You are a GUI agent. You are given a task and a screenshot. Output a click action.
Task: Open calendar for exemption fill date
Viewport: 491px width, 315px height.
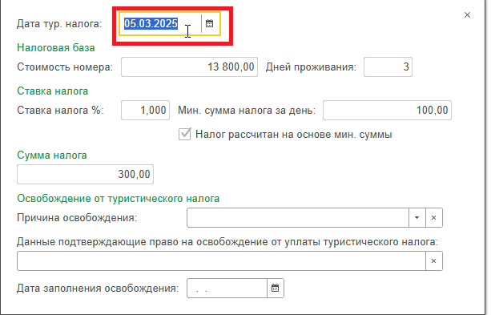(276, 288)
